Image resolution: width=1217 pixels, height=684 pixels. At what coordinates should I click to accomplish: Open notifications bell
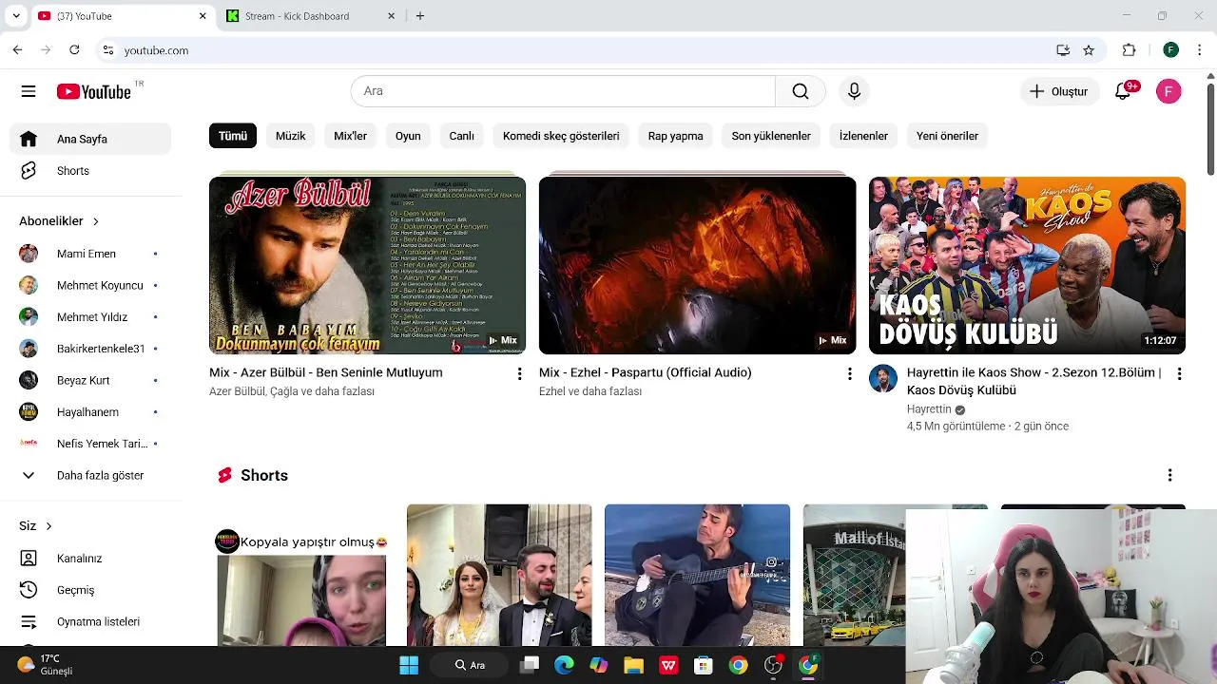[1123, 91]
